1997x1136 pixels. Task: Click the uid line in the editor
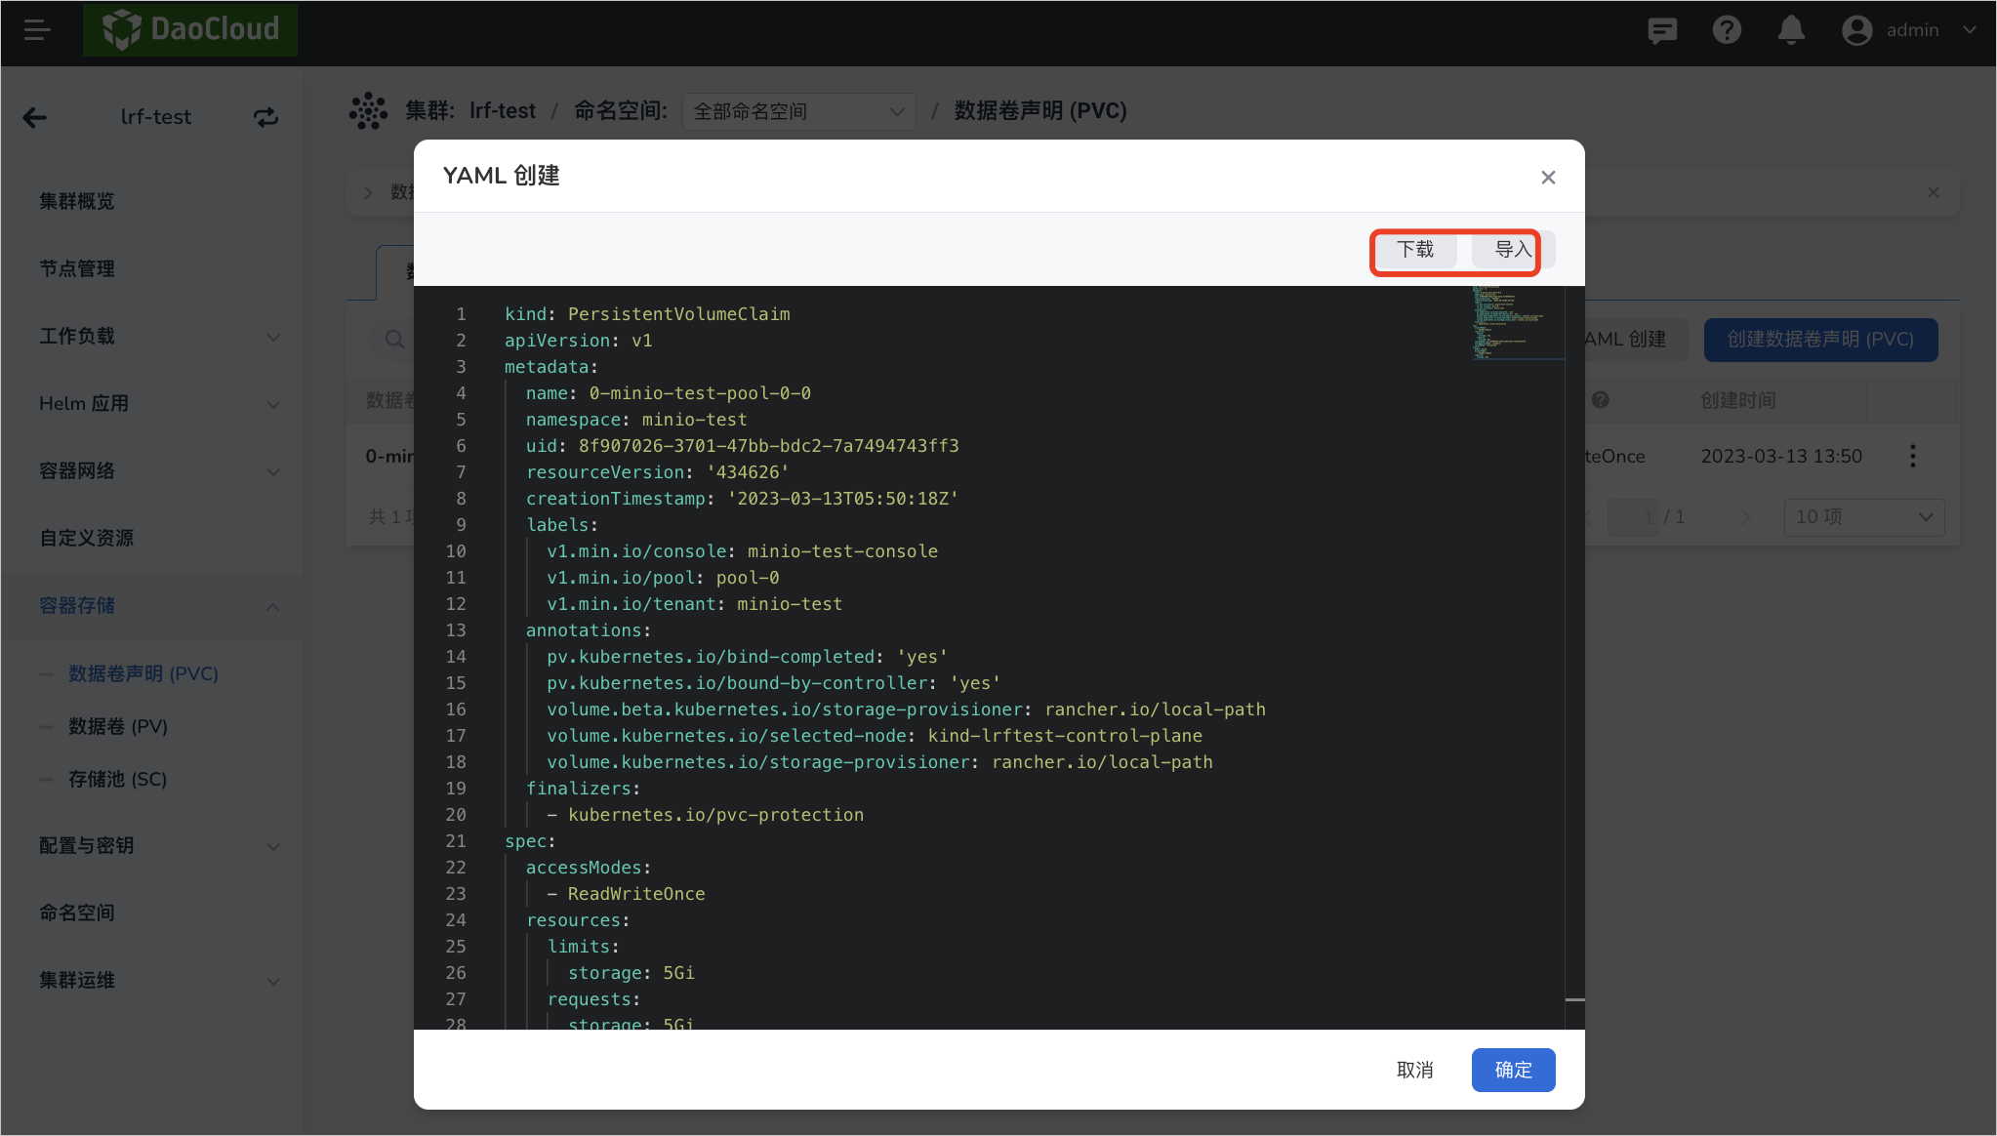point(742,446)
